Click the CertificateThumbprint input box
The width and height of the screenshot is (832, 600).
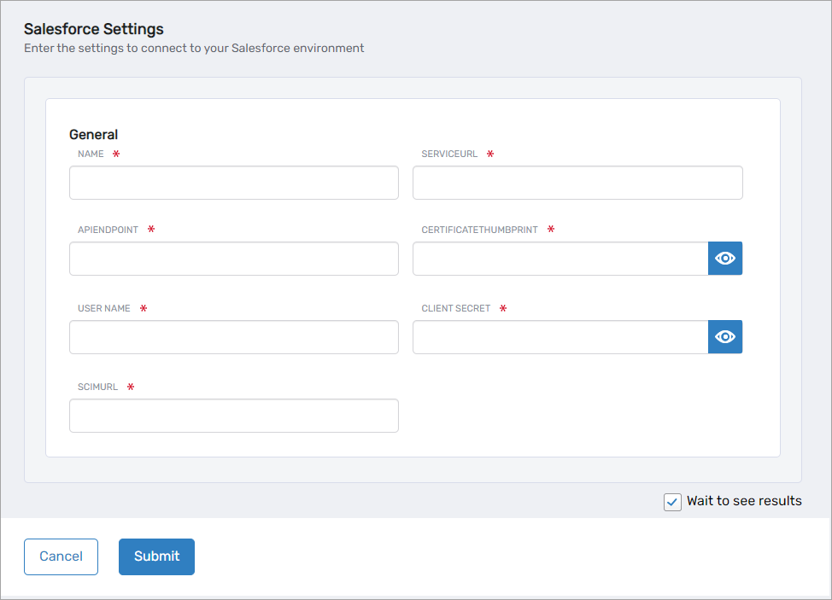[560, 259]
